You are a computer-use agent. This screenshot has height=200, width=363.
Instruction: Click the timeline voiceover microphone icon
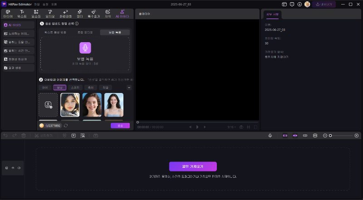coord(270,136)
